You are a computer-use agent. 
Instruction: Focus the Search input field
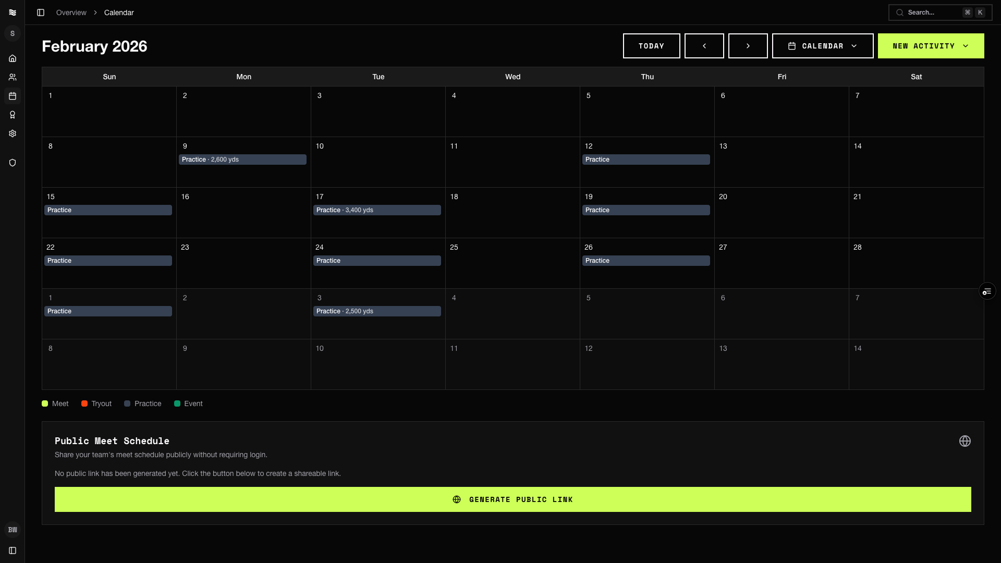coord(941,13)
